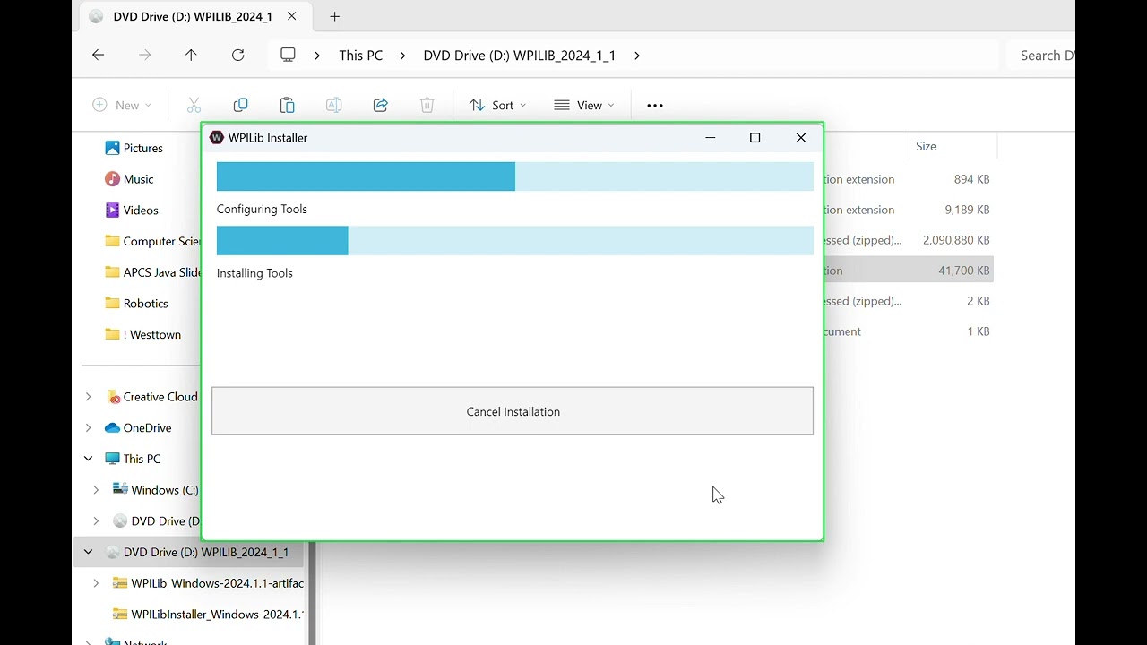Viewport: 1147px width, 645px height.
Task: Open the APCS Java Slides folder shortcut
Action: click(x=151, y=272)
